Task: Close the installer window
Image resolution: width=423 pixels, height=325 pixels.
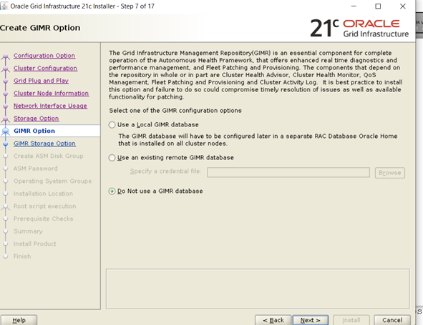Action: click(403, 6)
